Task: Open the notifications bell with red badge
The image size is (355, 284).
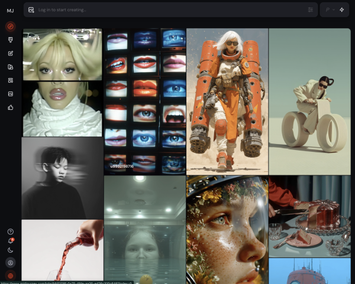Action: click(10, 241)
